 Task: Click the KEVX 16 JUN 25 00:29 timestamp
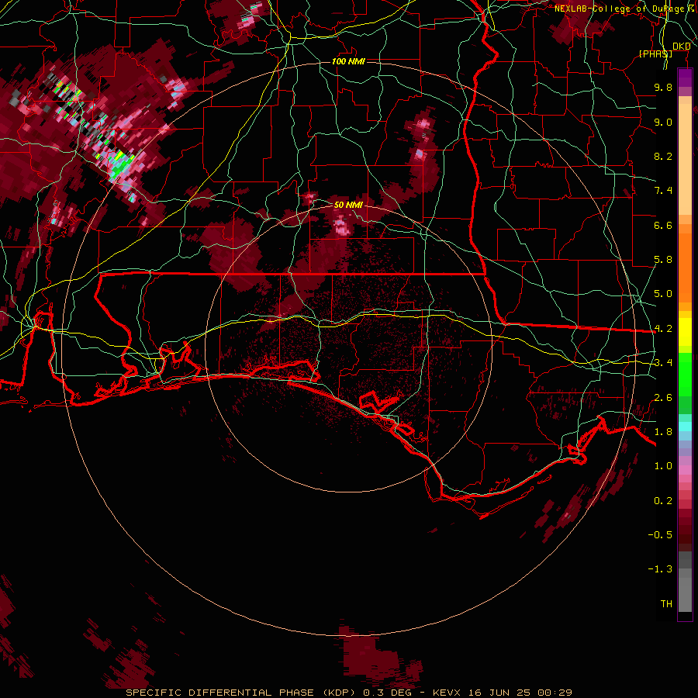tap(502, 693)
